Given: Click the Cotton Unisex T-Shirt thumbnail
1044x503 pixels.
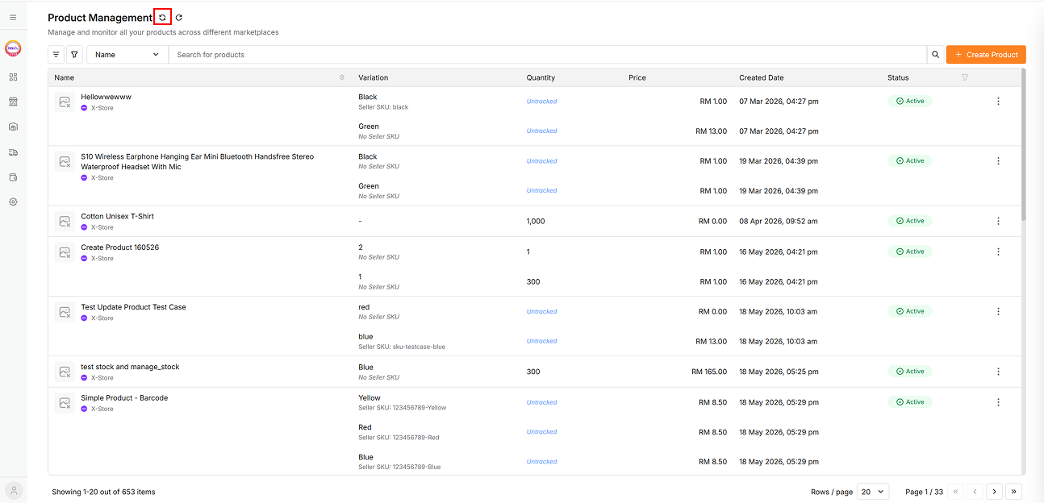Looking at the screenshot, I should click(65, 221).
